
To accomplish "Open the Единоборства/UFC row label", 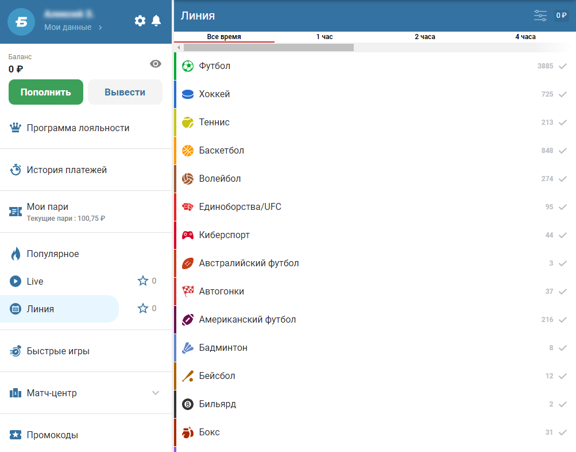I will pos(240,206).
